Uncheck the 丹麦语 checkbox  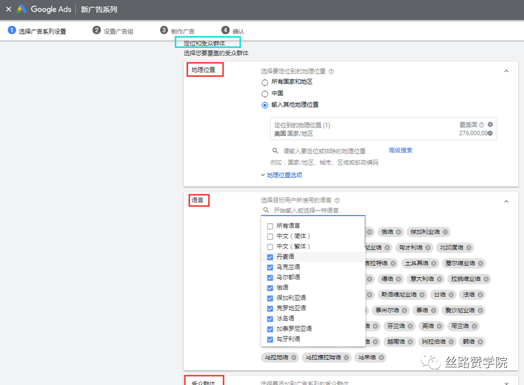[270, 257]
